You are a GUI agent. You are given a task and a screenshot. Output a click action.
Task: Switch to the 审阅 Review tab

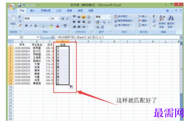tap(80, 11)
